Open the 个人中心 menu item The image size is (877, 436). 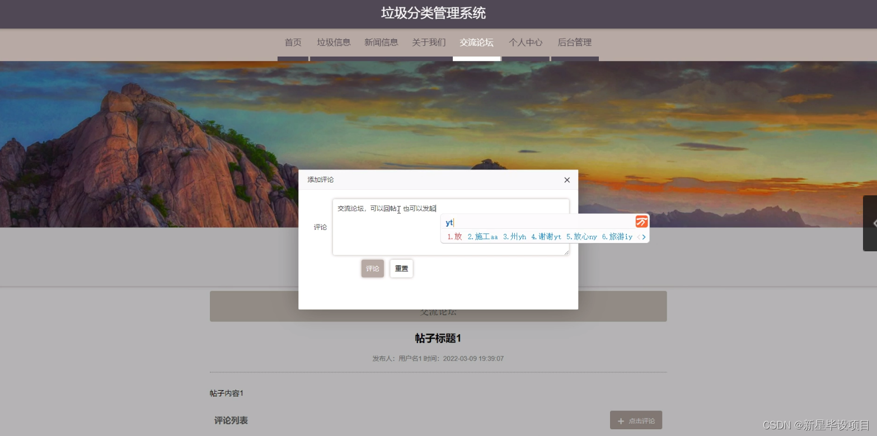click(525, 42)
